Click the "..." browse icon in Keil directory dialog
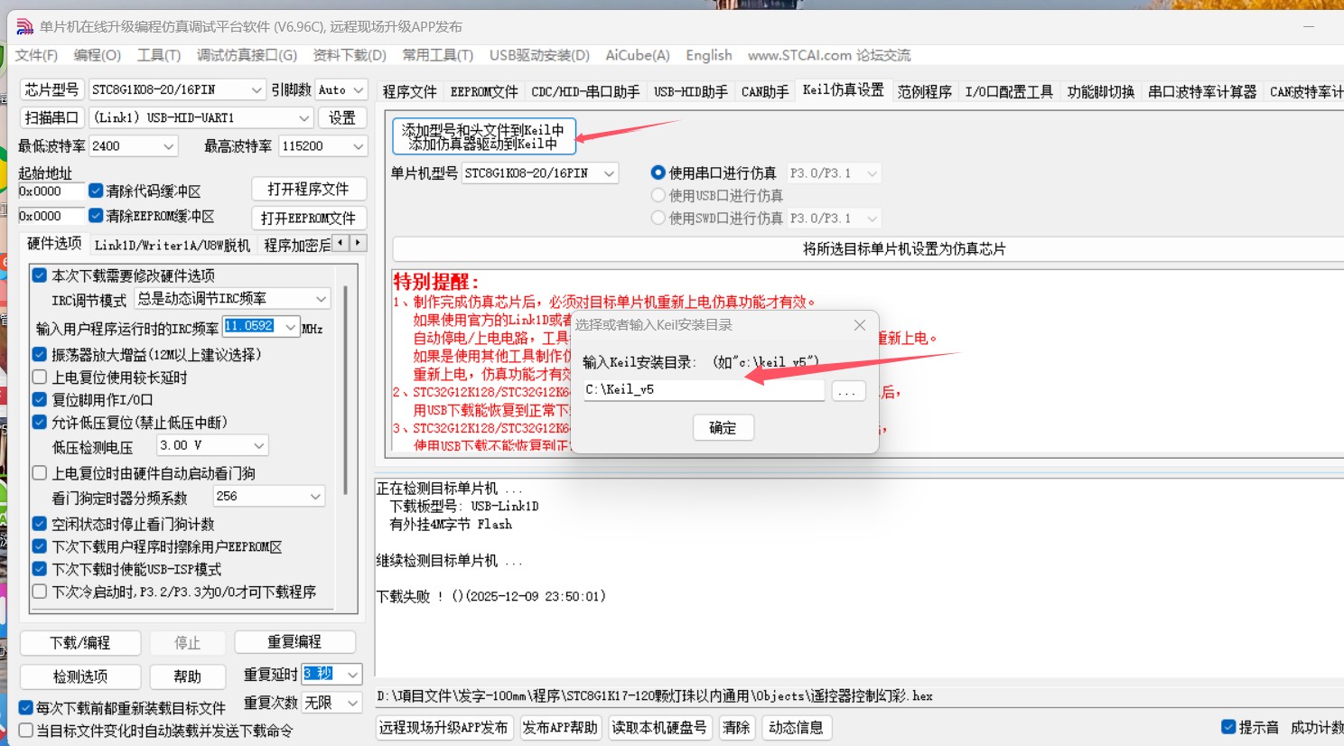This screenshot has height=746, width=1344. (x=848, y=390)
